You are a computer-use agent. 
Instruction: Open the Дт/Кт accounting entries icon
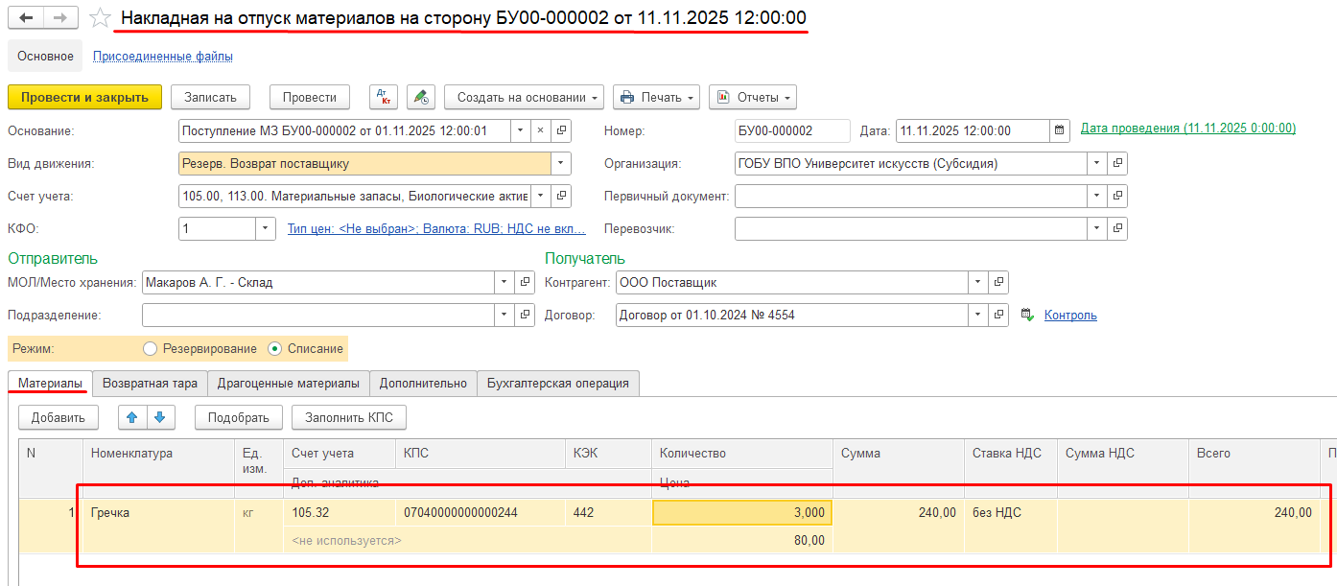(x=384, y=97)
